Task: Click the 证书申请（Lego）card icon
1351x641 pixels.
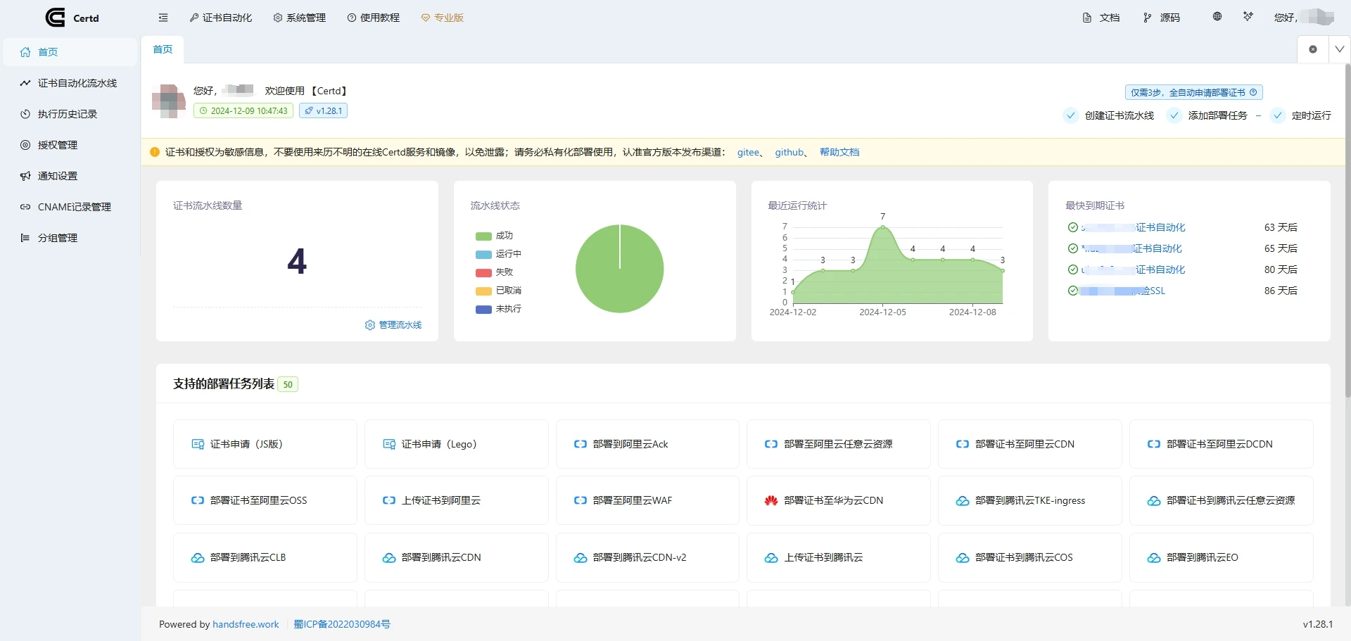Action: [389, 444]
